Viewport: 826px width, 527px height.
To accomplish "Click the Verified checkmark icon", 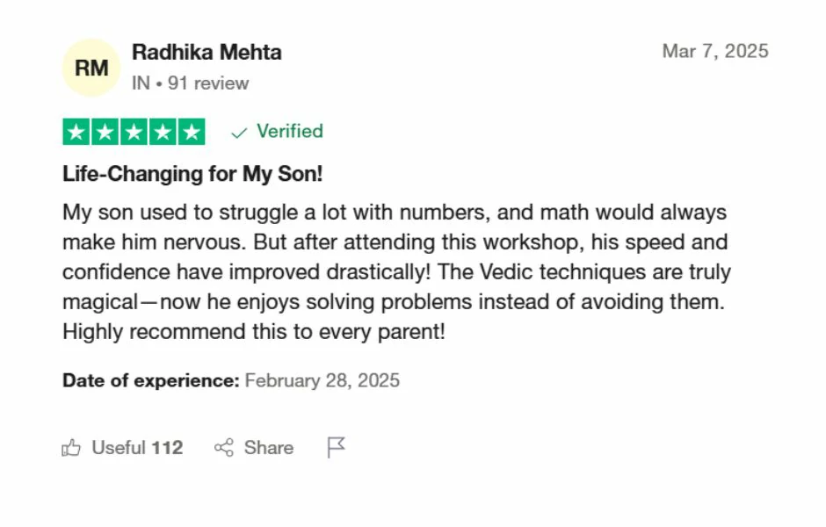I will [x=238, y=132].
